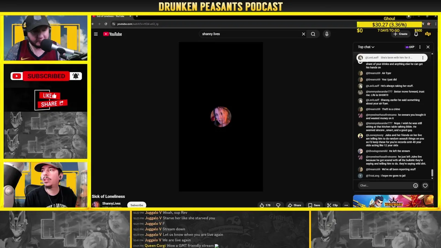Click the $30.27 (3.36%) donation goal bar
441x248 pixels.
tap(389, 25)
